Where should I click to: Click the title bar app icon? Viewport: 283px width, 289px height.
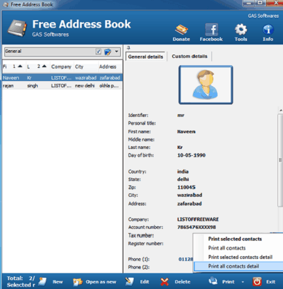point(6,4)
